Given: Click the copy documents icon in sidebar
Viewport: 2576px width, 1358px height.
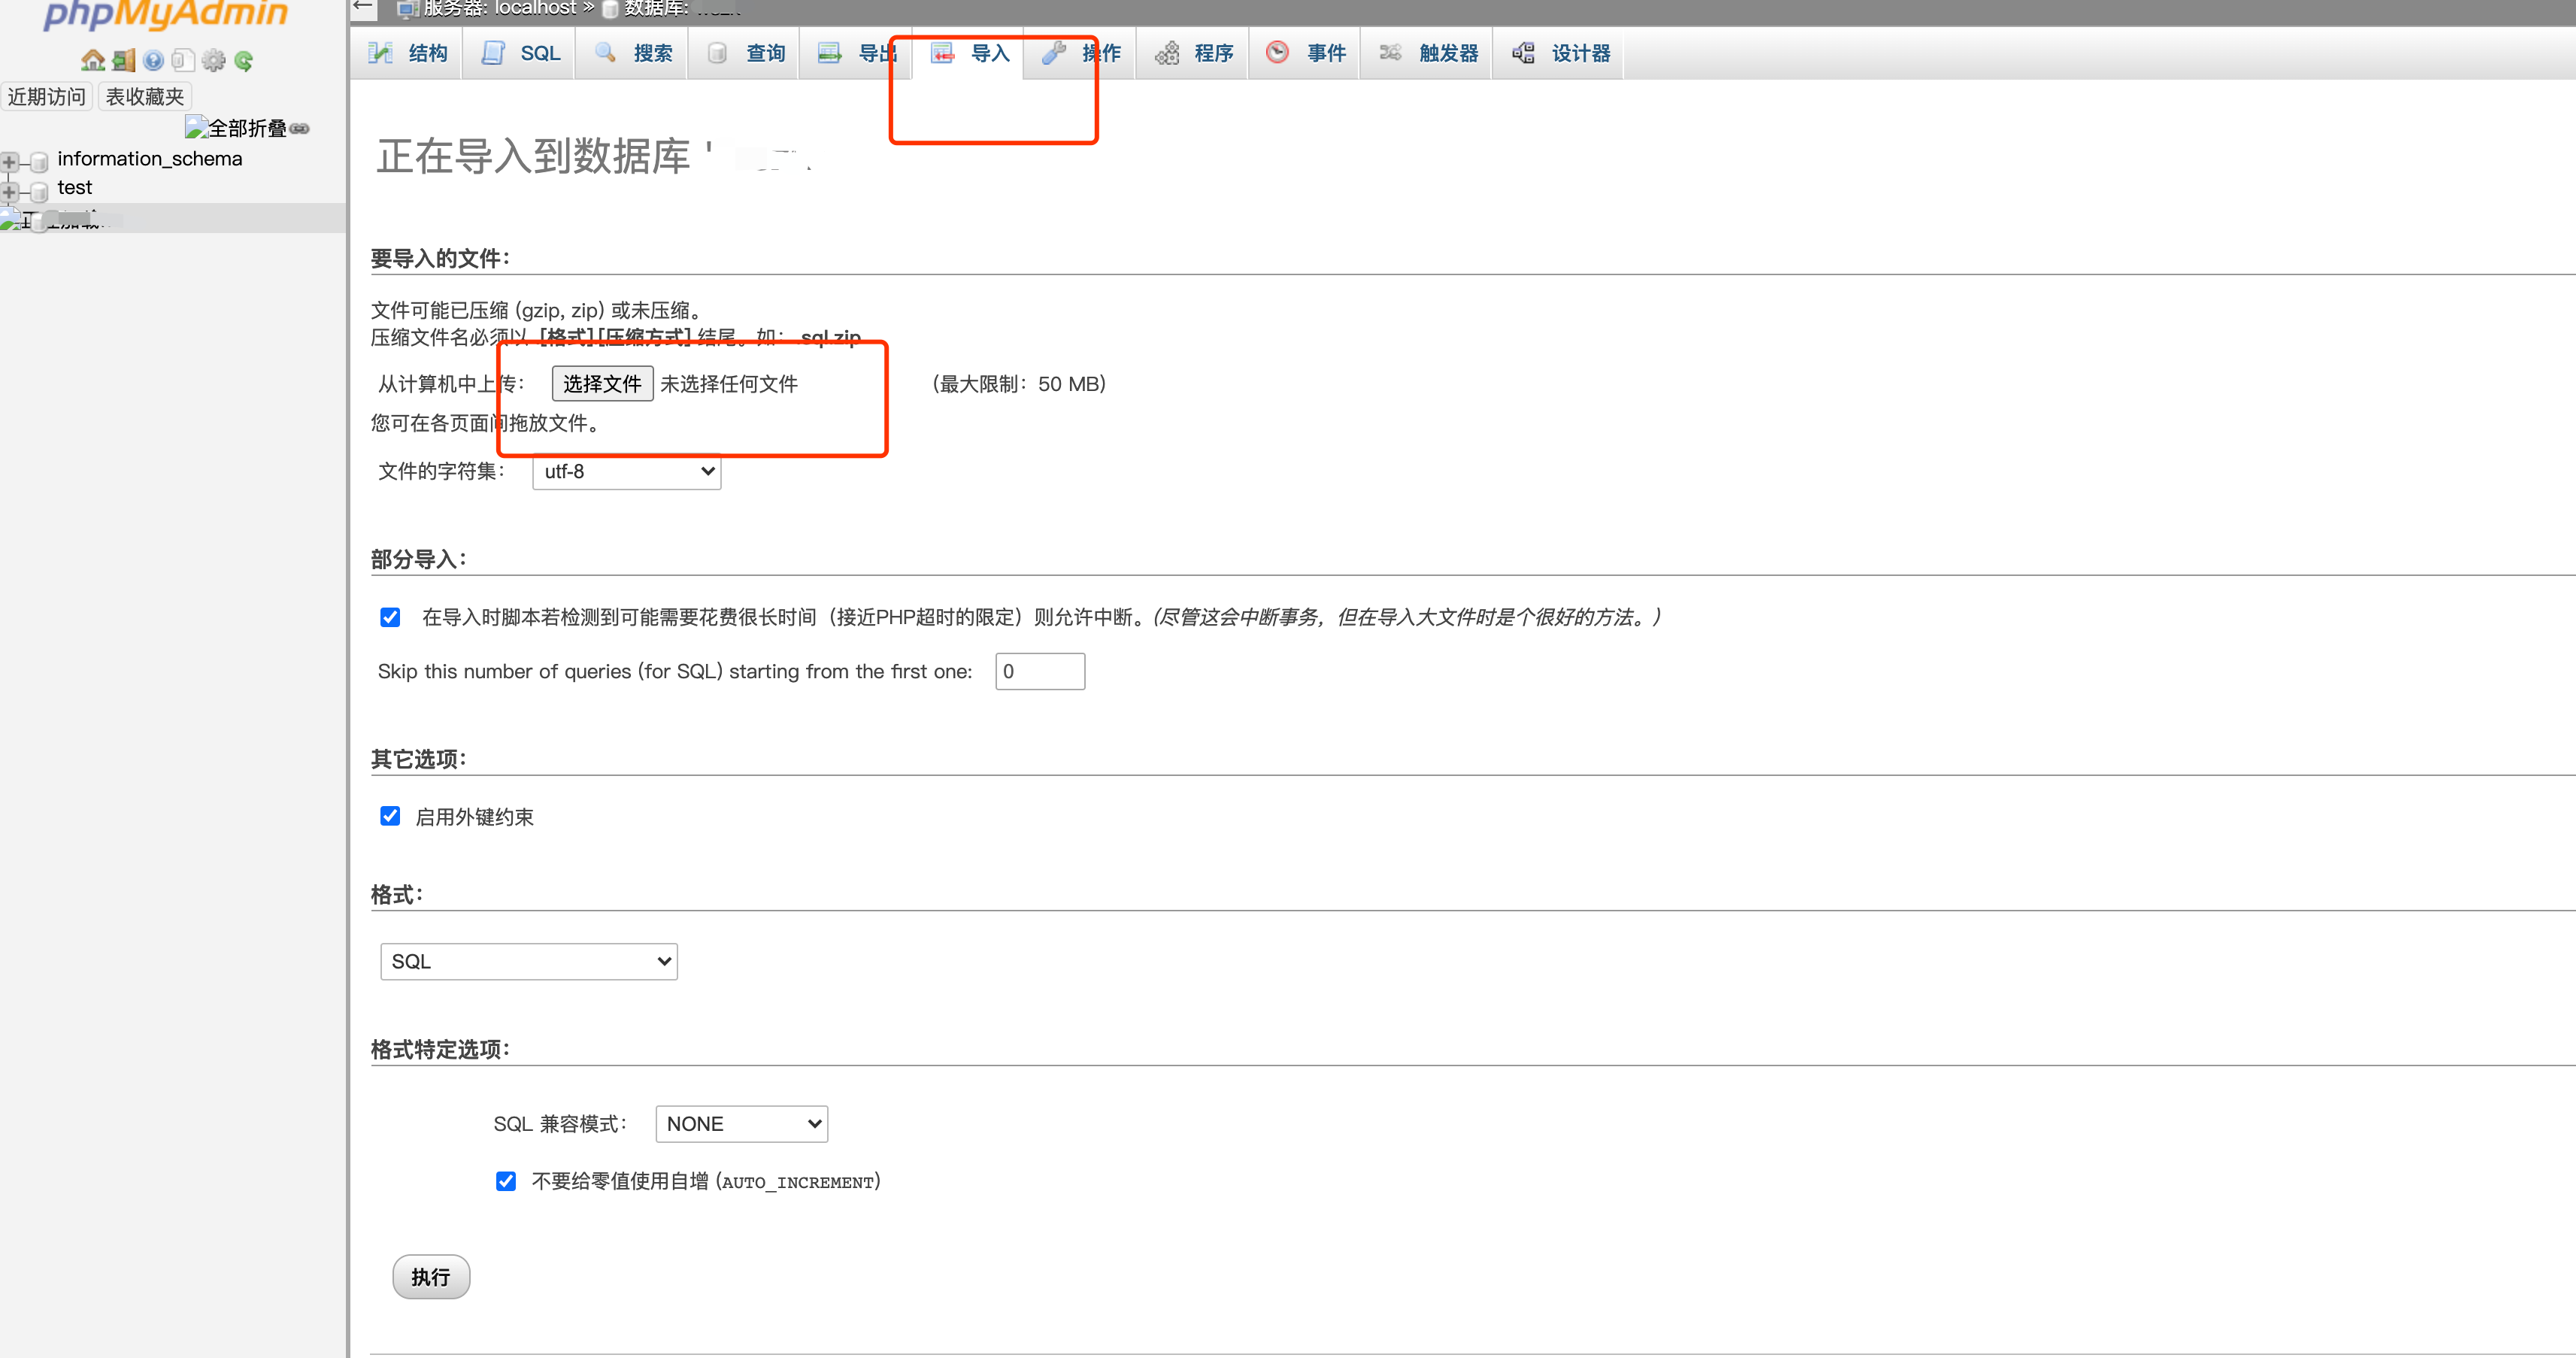Looking at the screenshot, I should tap(182, 61).
